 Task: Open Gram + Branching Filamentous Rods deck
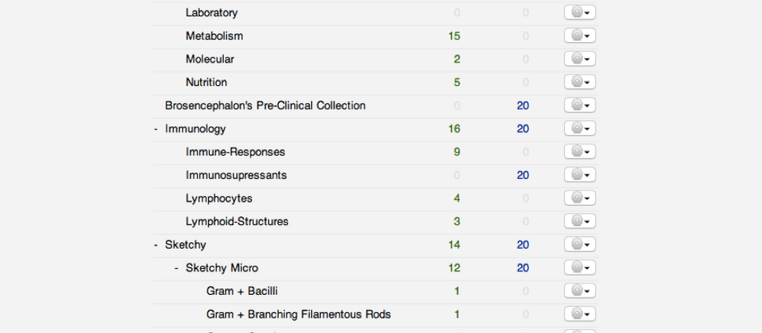[x=298, y=314]
